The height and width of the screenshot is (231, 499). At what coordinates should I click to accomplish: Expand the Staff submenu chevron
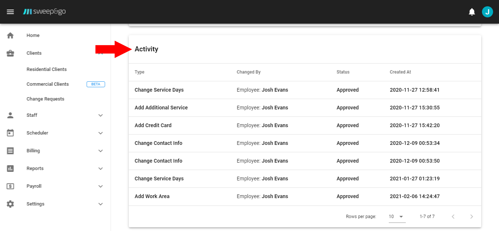click(100, 115)
